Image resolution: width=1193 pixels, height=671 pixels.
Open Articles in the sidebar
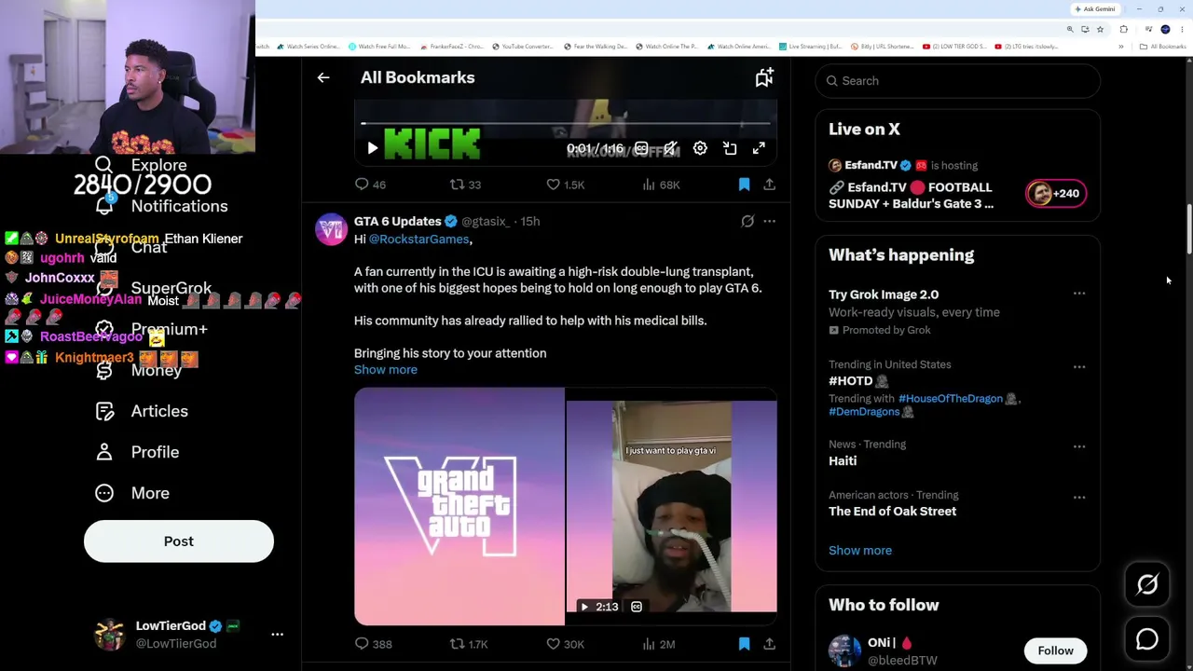tap(142, 411)
